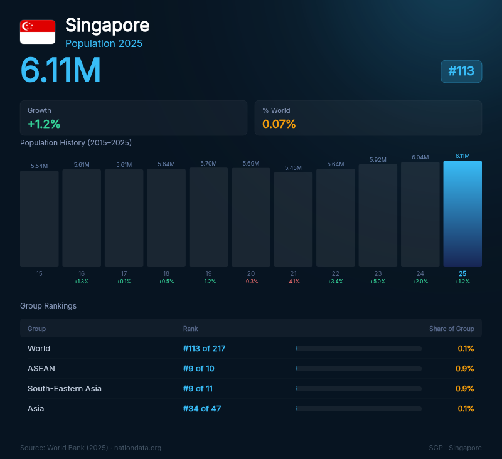Click the ASEAN share progress bar

coord(359,369)
